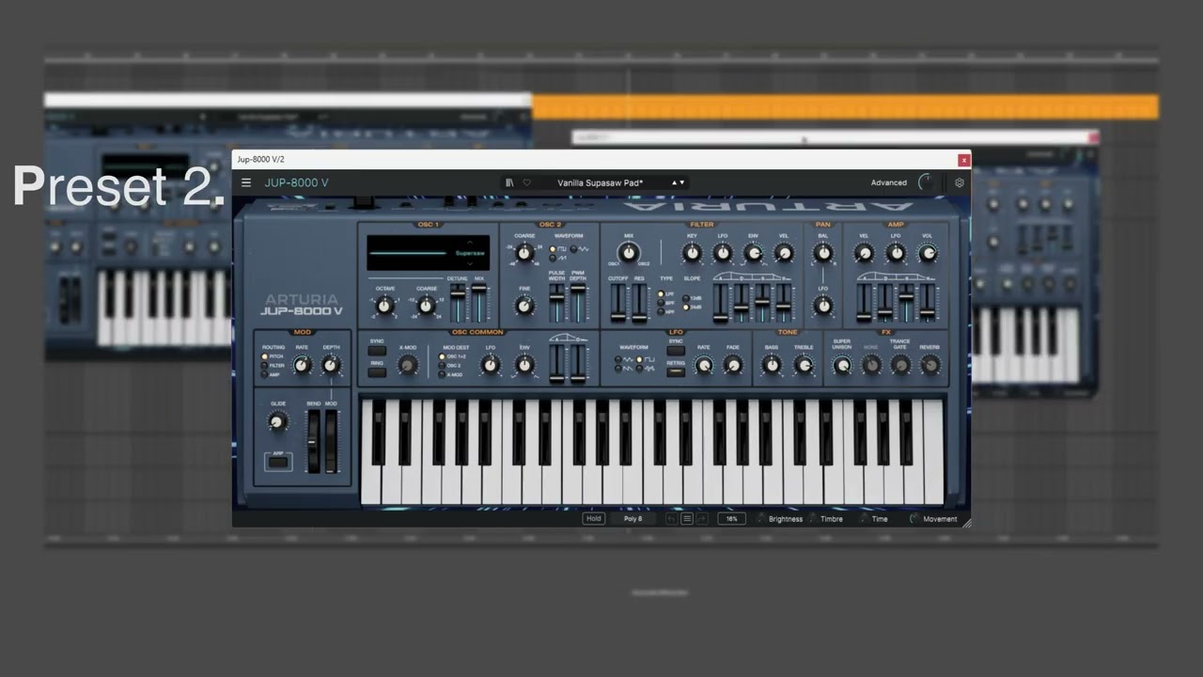Viewport: 1203px width, 677px height.
Task: Click the Filter Vel knob
Action: click(x=783, y=252)
